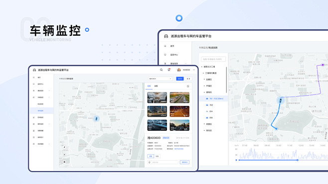Click the playback play triangle under the speed chart
The height and width of the screenshot is (184, 328).
236,160
